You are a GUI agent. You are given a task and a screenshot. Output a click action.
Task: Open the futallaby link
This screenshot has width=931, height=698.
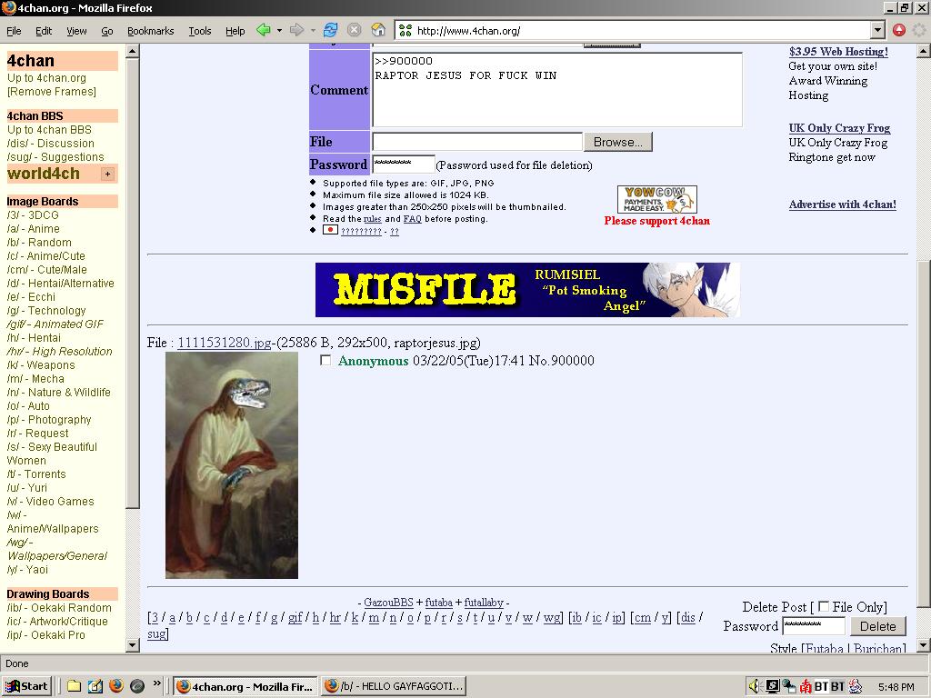click(x=484, y=603)
